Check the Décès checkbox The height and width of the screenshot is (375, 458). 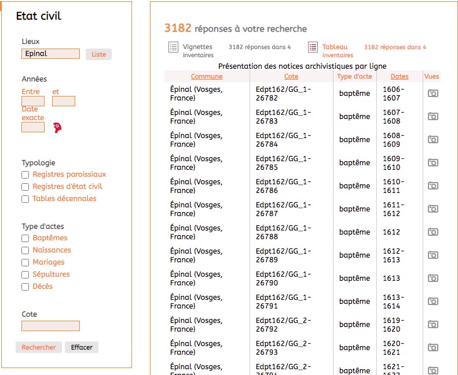click(25, 287)
